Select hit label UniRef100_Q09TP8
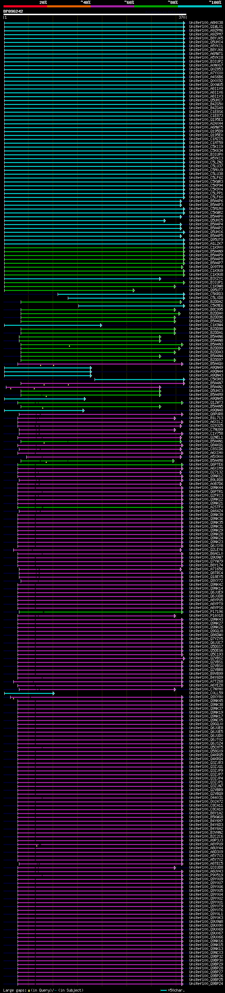The image size is (225, 993). point(206,267)
